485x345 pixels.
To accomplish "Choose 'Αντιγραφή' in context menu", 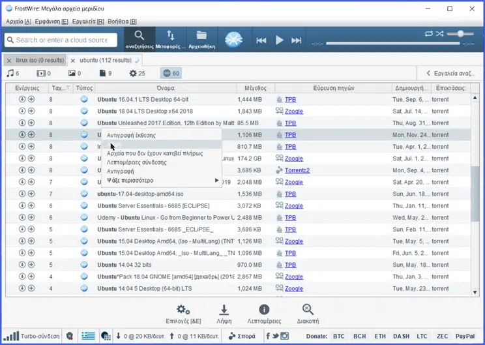I will [x=162, y=172].
